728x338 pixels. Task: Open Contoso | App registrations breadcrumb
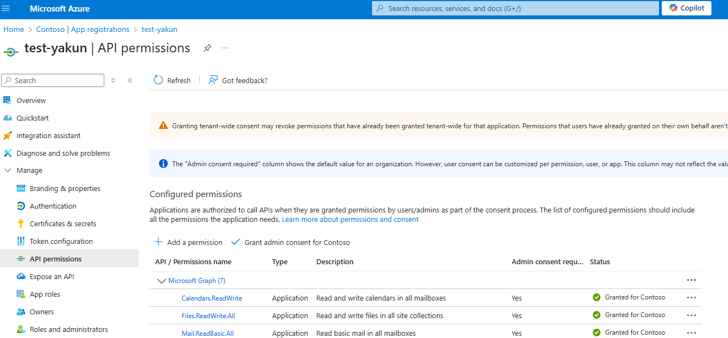tap(83, 29)
